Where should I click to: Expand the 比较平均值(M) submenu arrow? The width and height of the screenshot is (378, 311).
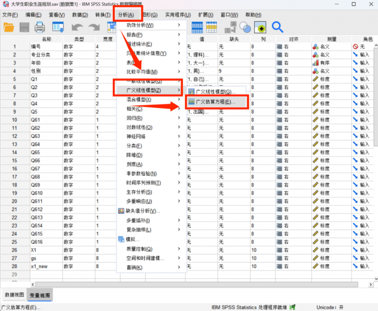coord(179,71)
